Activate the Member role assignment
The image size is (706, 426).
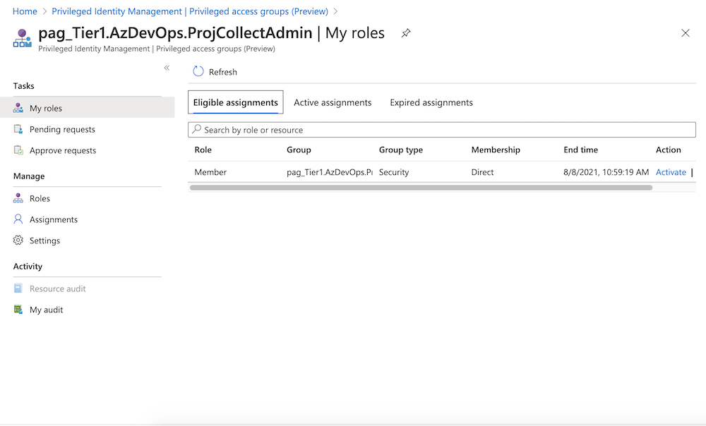click(x=671, y=172)
